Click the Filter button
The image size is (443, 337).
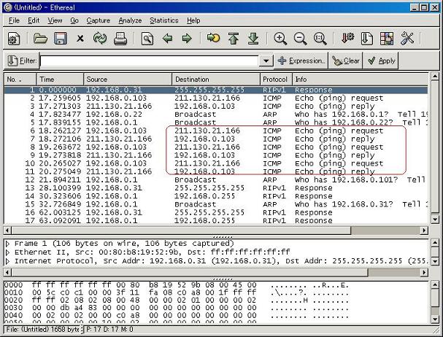click(22, 61)
